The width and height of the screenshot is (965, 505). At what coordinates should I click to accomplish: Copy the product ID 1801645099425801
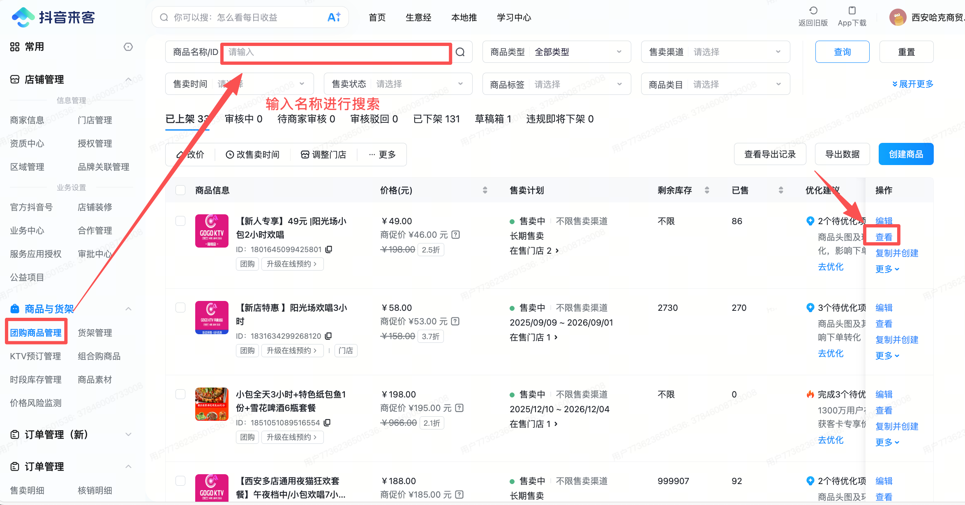tap(329, 249)
